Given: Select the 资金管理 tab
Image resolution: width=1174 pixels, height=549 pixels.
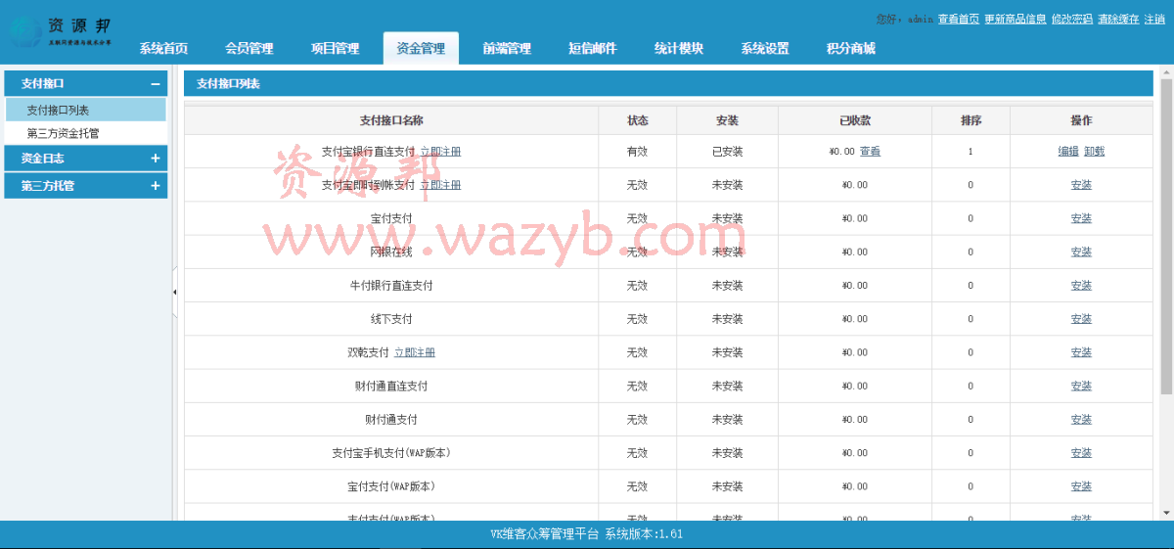Looking at the screenshot, I should pyautogui.click(x=421, y=49).
